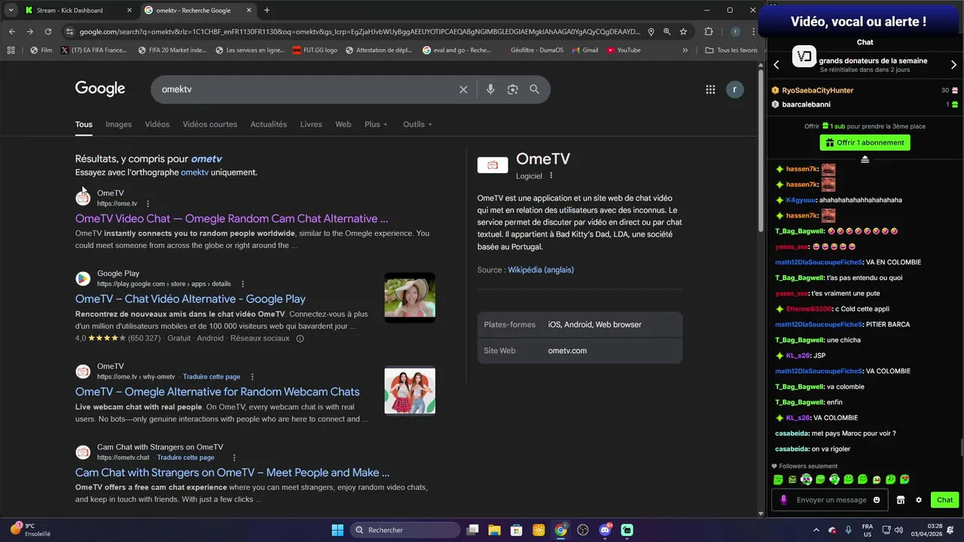Screen dimensions: 964x542
Task: Open the browser Extensions puzzle icon
Action: point(709,32)
